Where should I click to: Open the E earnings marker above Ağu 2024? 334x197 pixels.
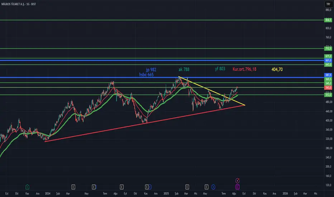pyautogui.click(x=121, y=187)
